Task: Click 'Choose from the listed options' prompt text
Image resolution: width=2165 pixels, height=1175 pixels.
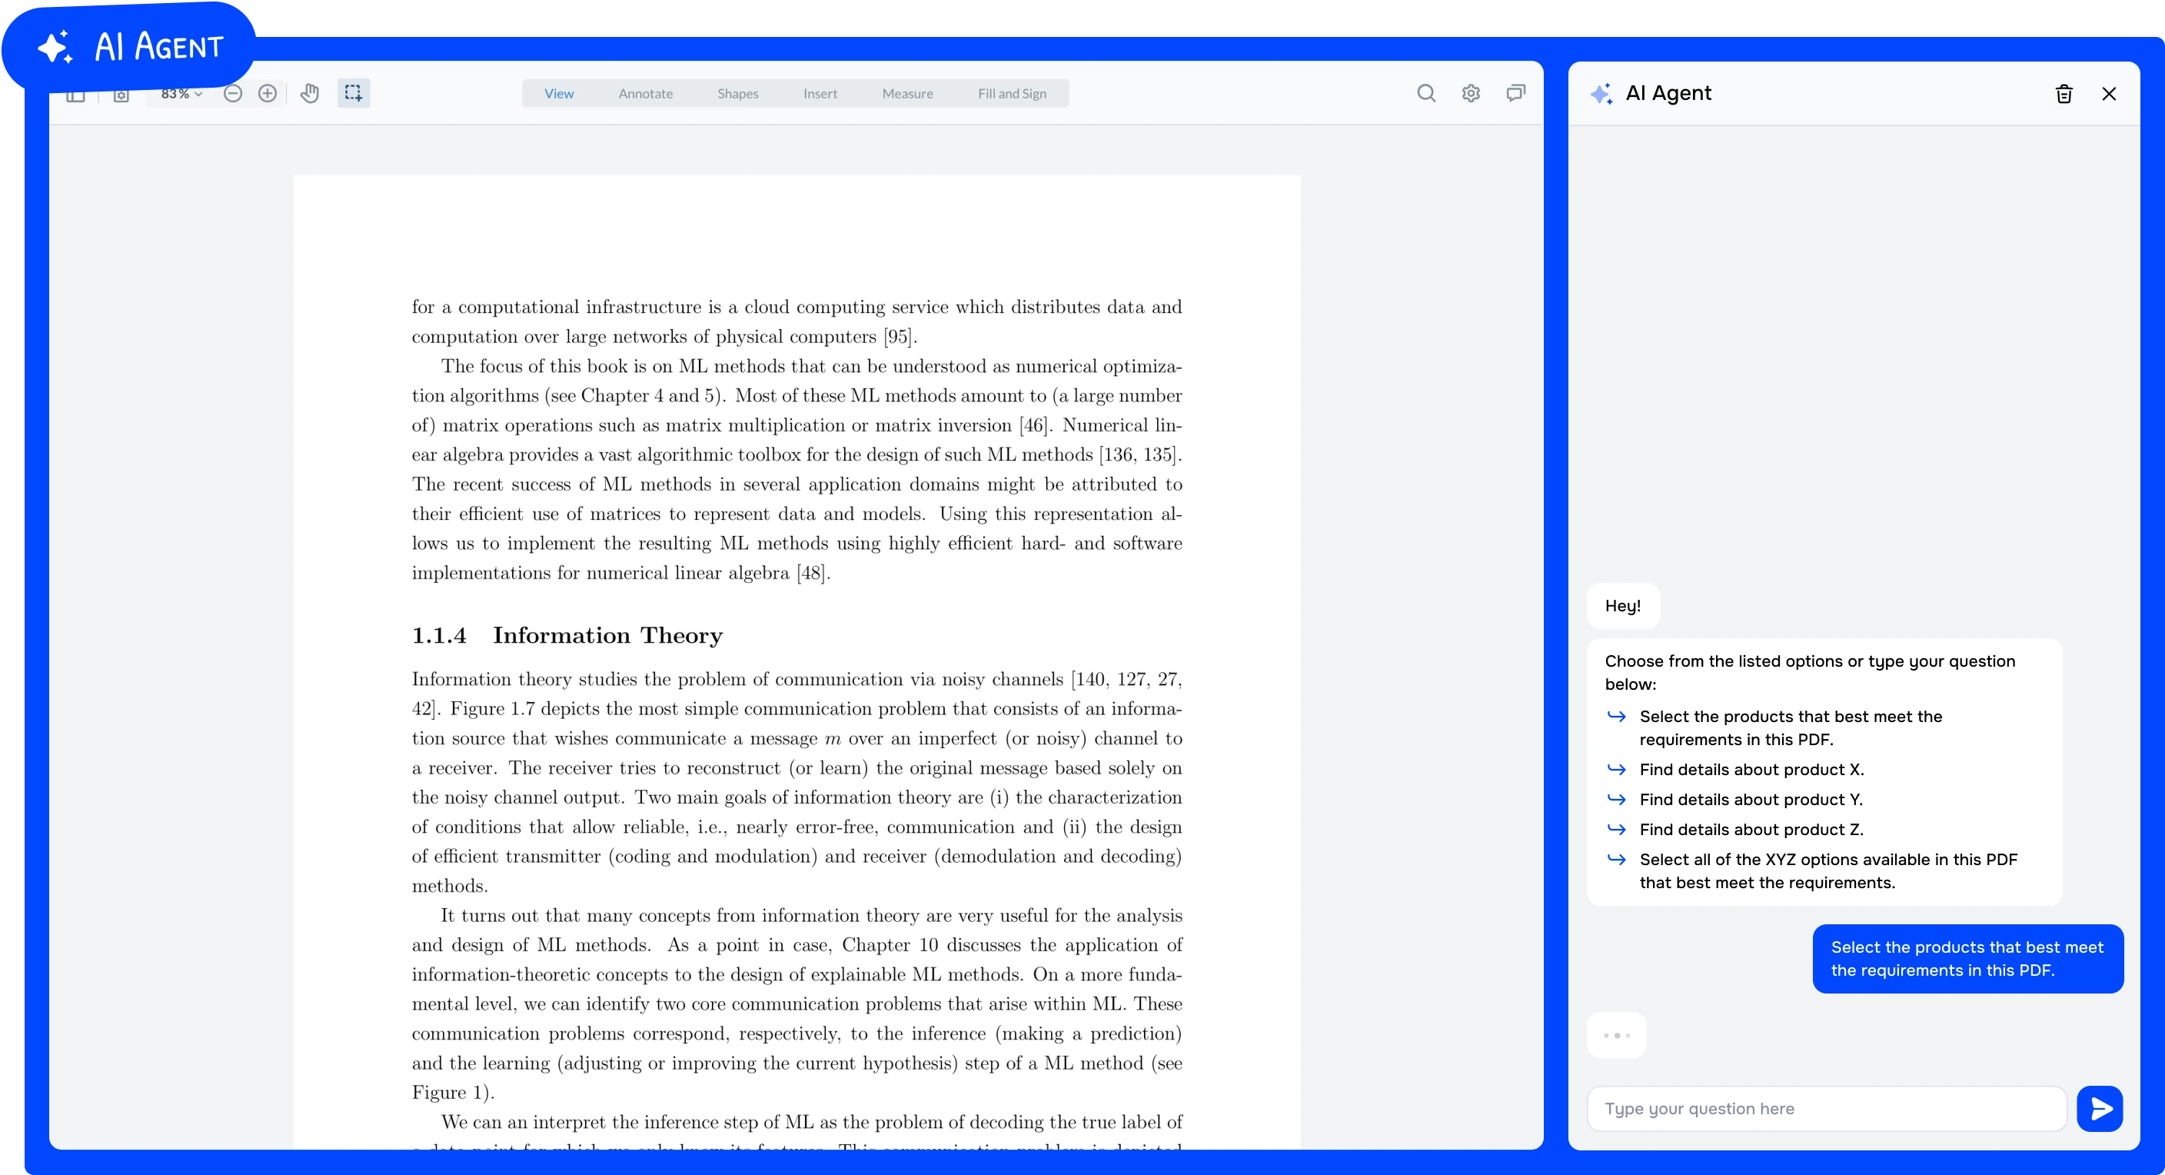Action: coord(1810,672)
